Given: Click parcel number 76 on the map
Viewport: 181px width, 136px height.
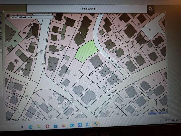Looking at the screenshot, I should pyautogui.click(x=125, y=47).
